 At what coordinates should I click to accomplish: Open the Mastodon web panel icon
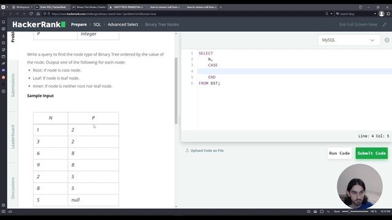click(x=4, y=71)
